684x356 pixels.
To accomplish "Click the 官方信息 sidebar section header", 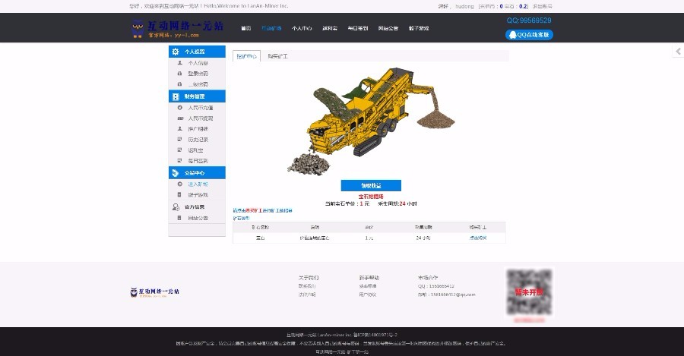I will click(x=197, y=207).
